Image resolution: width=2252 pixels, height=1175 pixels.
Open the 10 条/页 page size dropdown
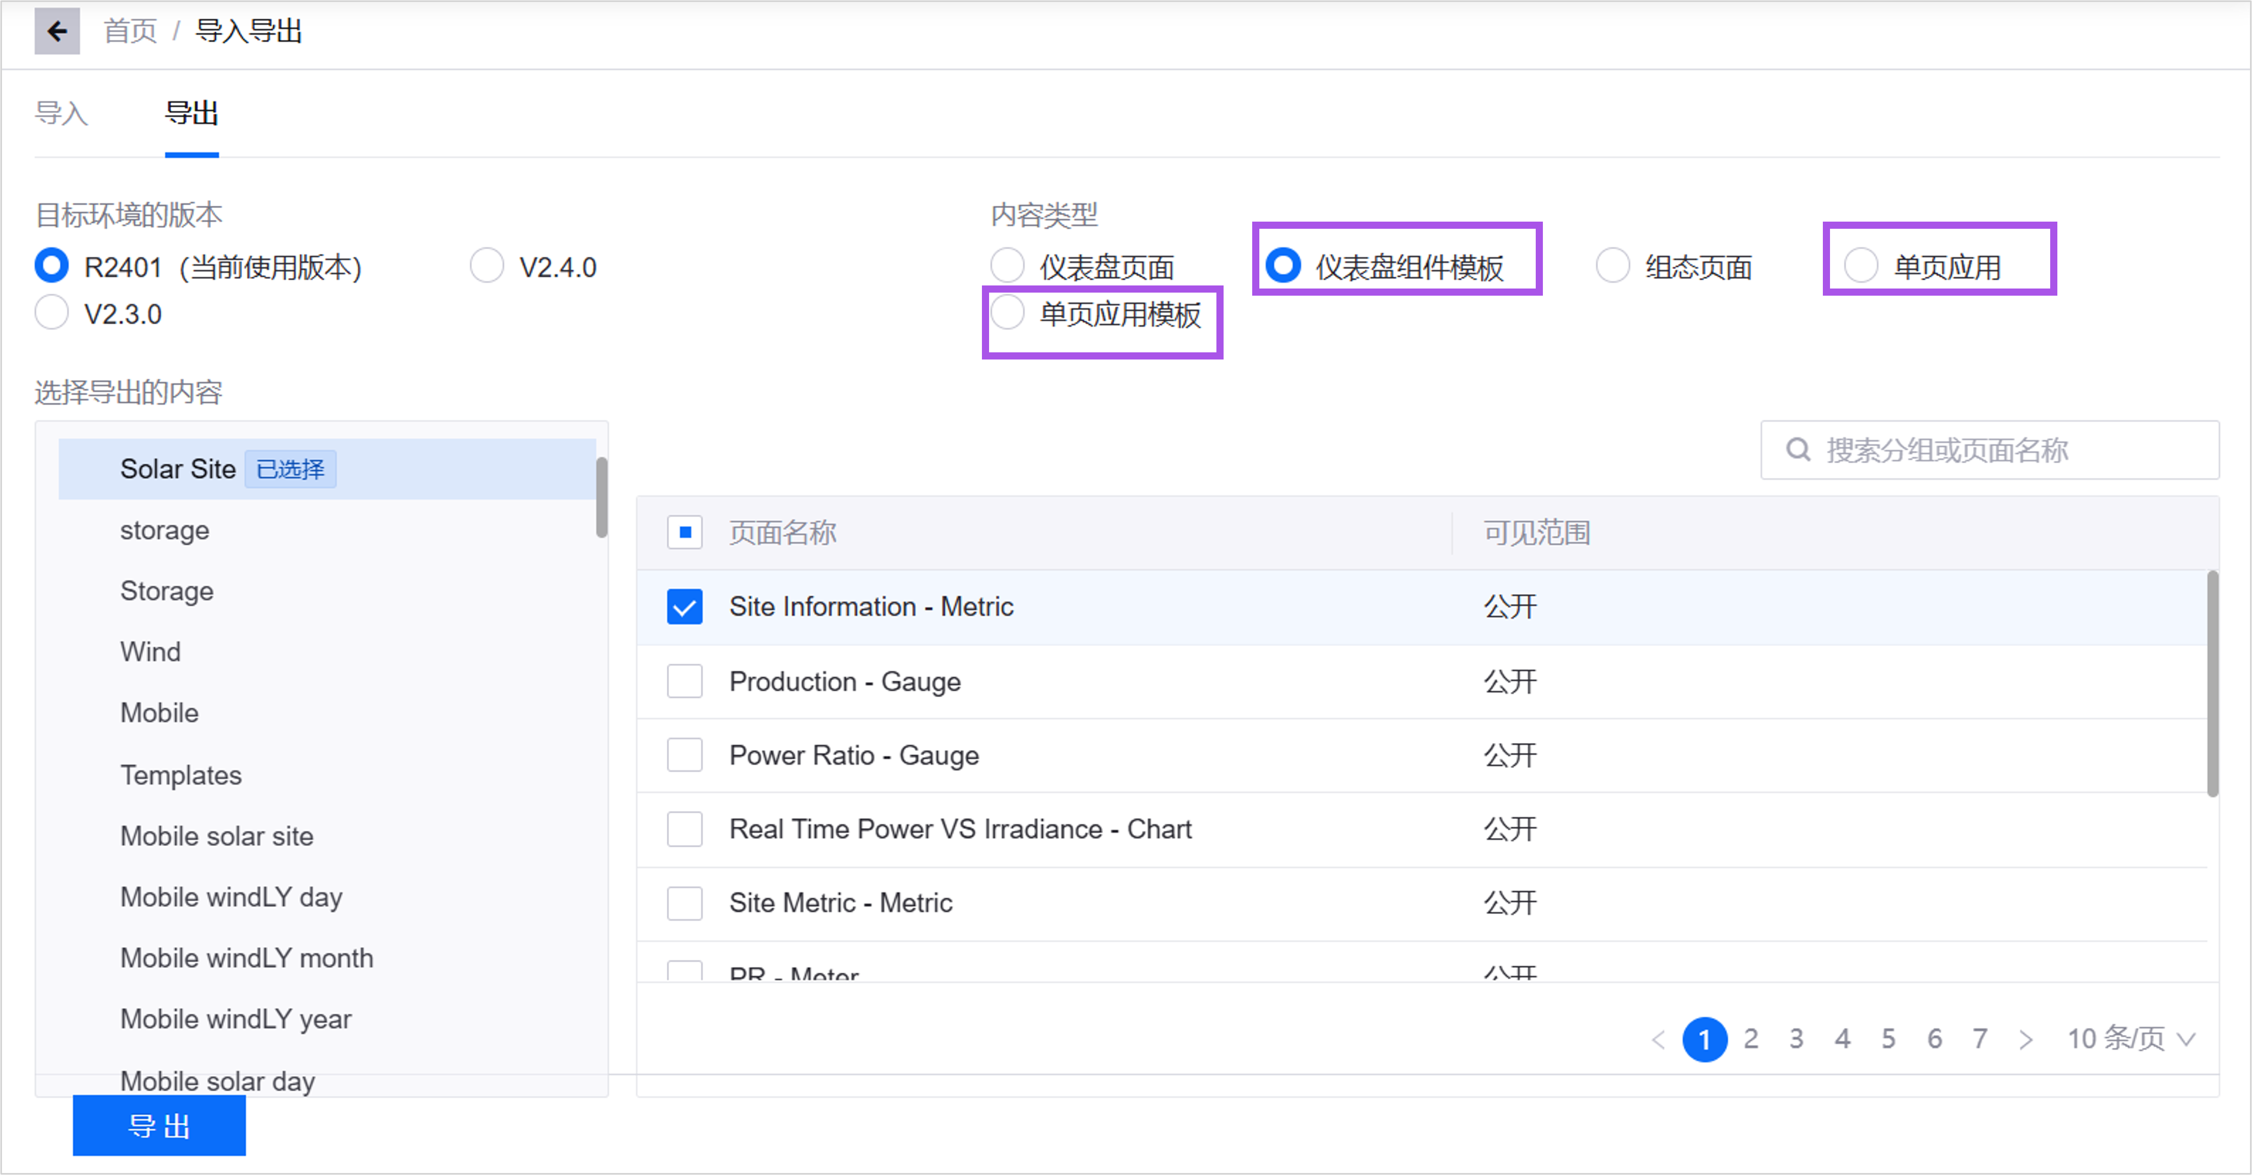tap(2131, 1039)
